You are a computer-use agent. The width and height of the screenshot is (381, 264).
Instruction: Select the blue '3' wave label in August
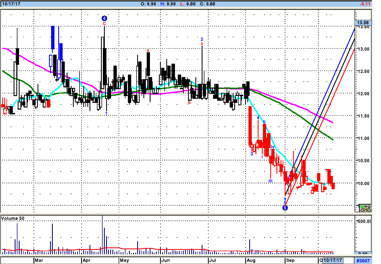(252, 154)
